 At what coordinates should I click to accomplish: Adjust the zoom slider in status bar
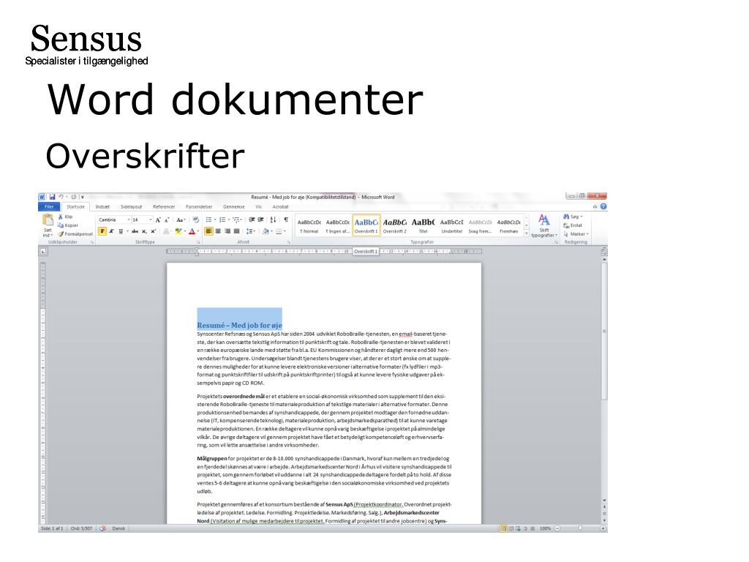click(x=580, y=528)
